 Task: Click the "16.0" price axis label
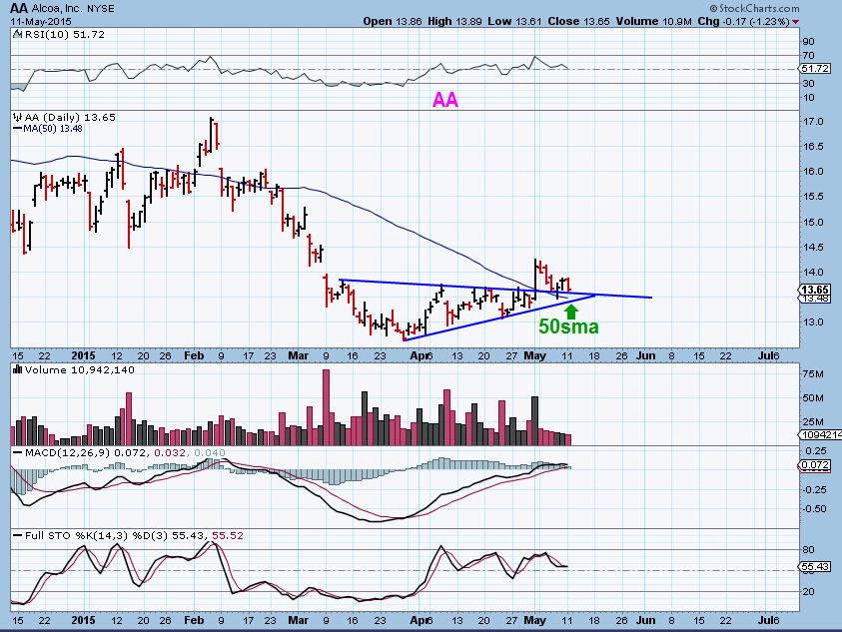[813, 172]
